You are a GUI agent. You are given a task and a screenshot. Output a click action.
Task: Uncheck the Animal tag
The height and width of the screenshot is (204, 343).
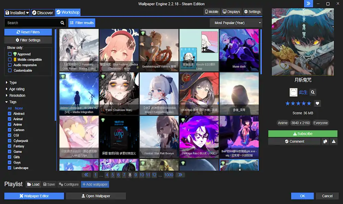[10, 119]
